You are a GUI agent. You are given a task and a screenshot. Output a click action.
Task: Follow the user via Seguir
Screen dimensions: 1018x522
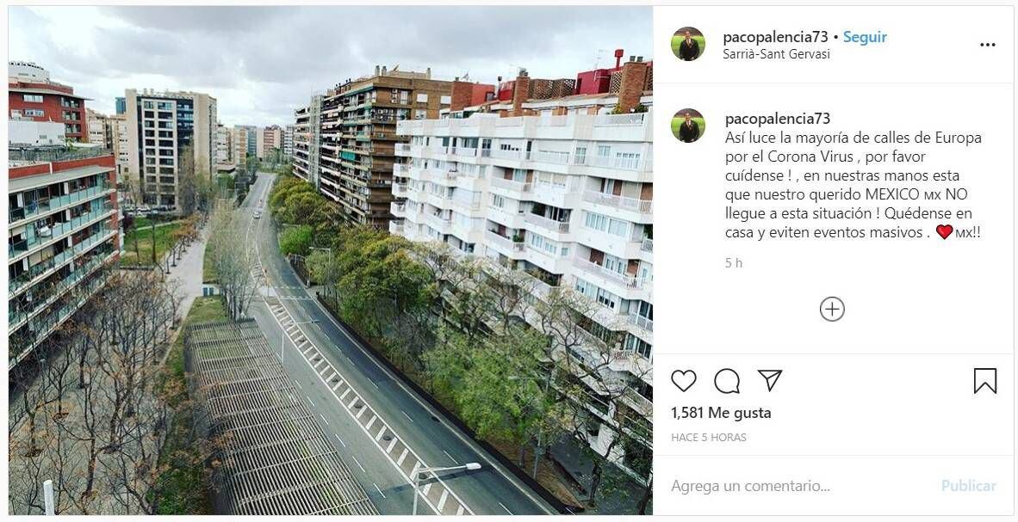pos(865,37)
